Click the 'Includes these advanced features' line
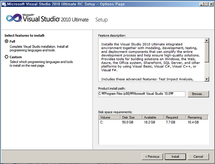 [147, 79]
